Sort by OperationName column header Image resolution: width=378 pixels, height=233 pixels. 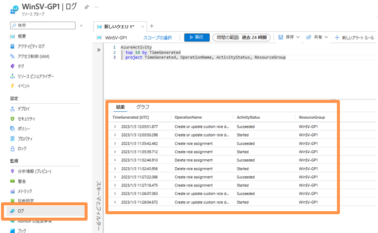pos(189,117)
